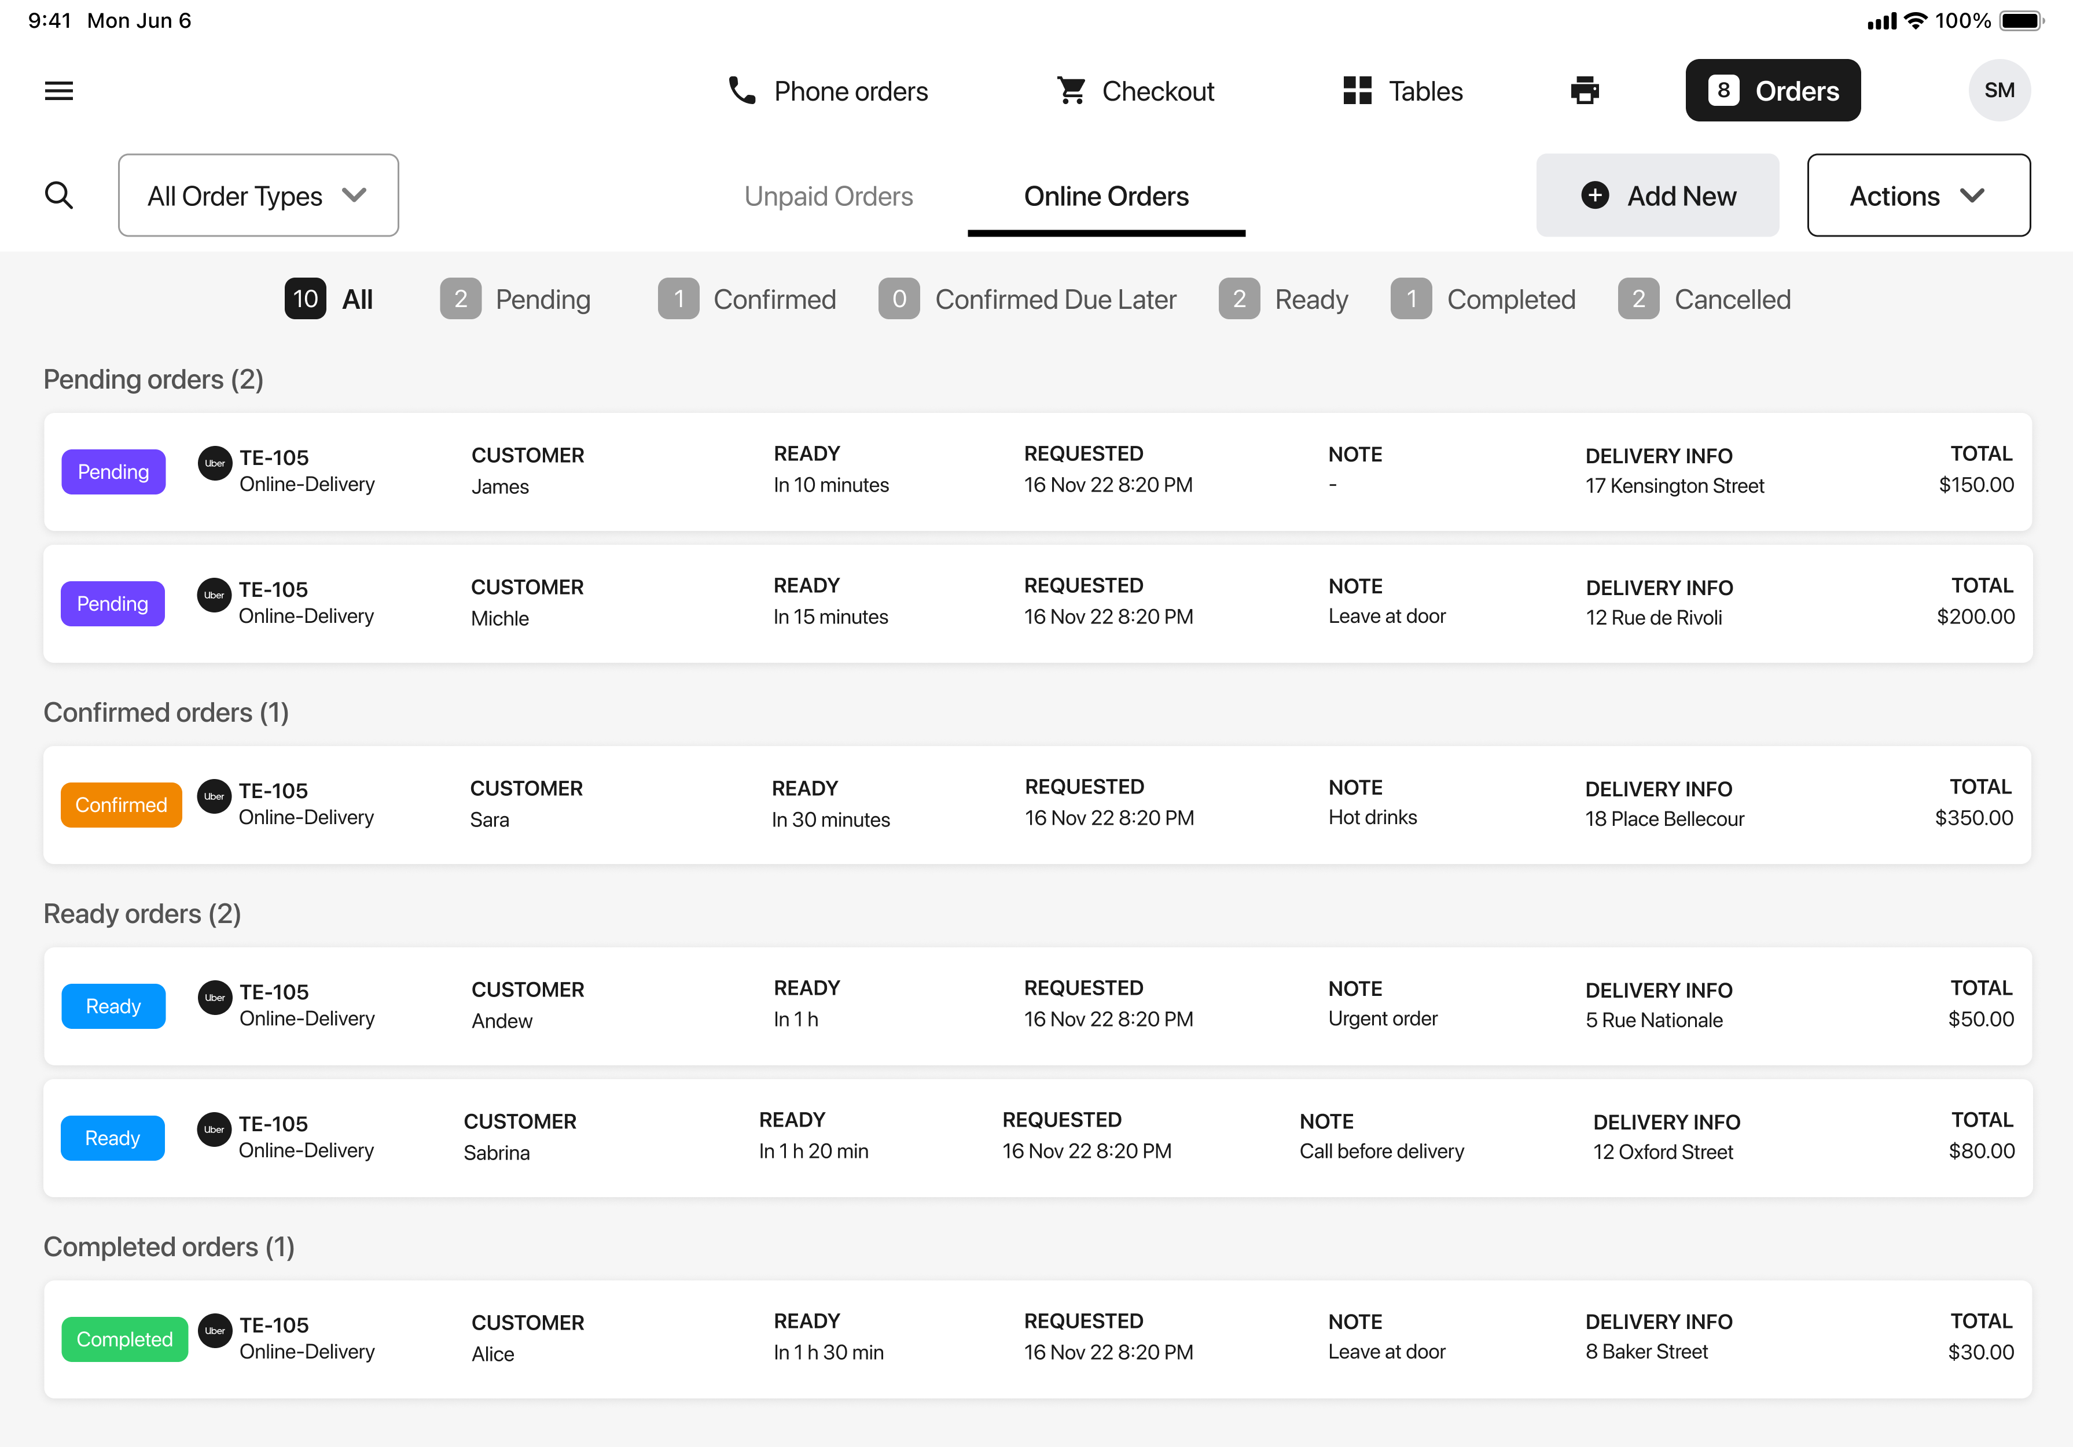Filter by Confirmed Due Later
Image resolution: width=2073 pixels, height=1447 pixels.
(x=1027, y=298)
